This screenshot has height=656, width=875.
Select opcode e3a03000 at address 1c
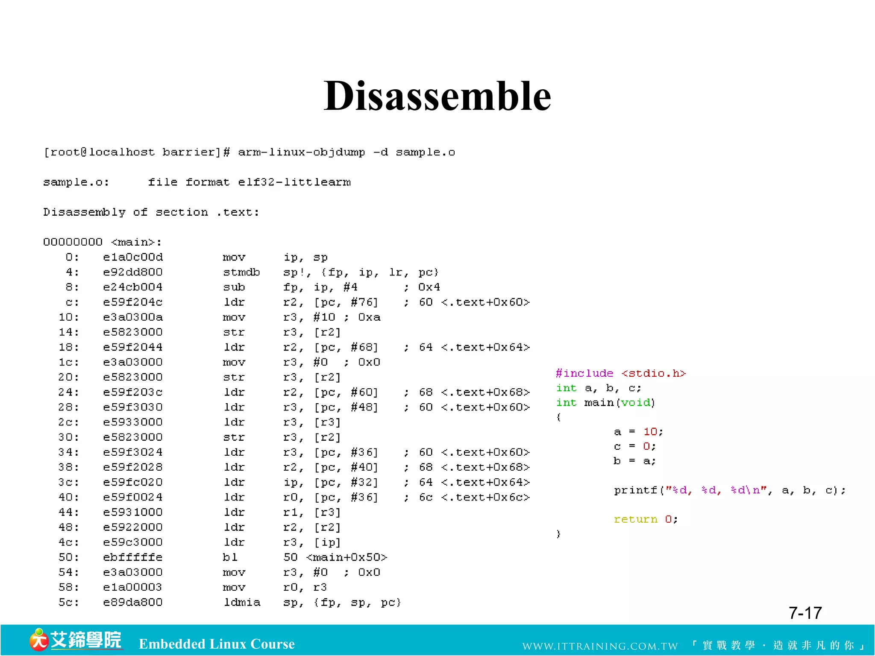[133, 362]
